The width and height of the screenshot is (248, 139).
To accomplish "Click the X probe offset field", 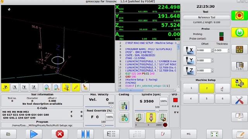I will (203, 51).
